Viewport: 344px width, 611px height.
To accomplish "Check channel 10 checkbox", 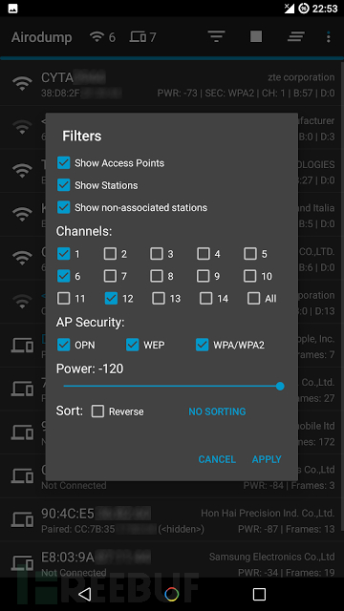I will (250, 276).
